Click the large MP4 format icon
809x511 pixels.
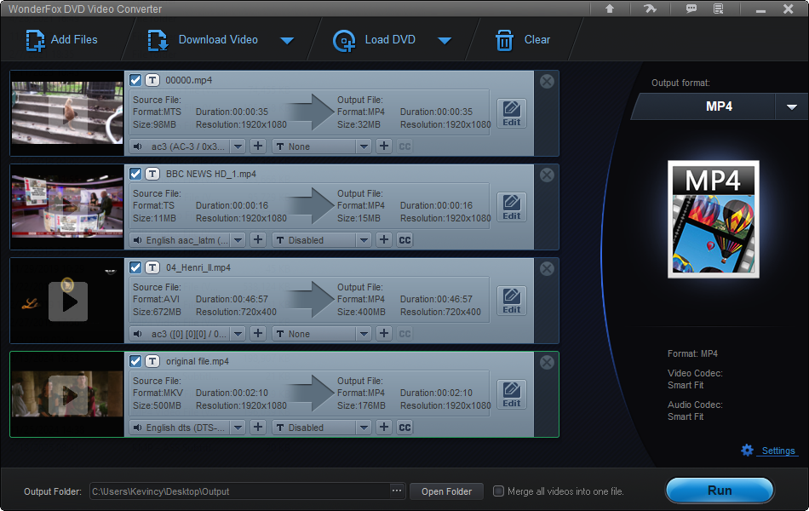coord(714,220)
